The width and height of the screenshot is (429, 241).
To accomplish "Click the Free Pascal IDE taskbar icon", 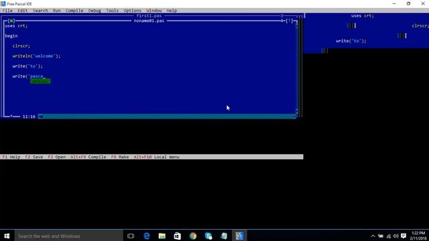I will (x=239, y=236).
